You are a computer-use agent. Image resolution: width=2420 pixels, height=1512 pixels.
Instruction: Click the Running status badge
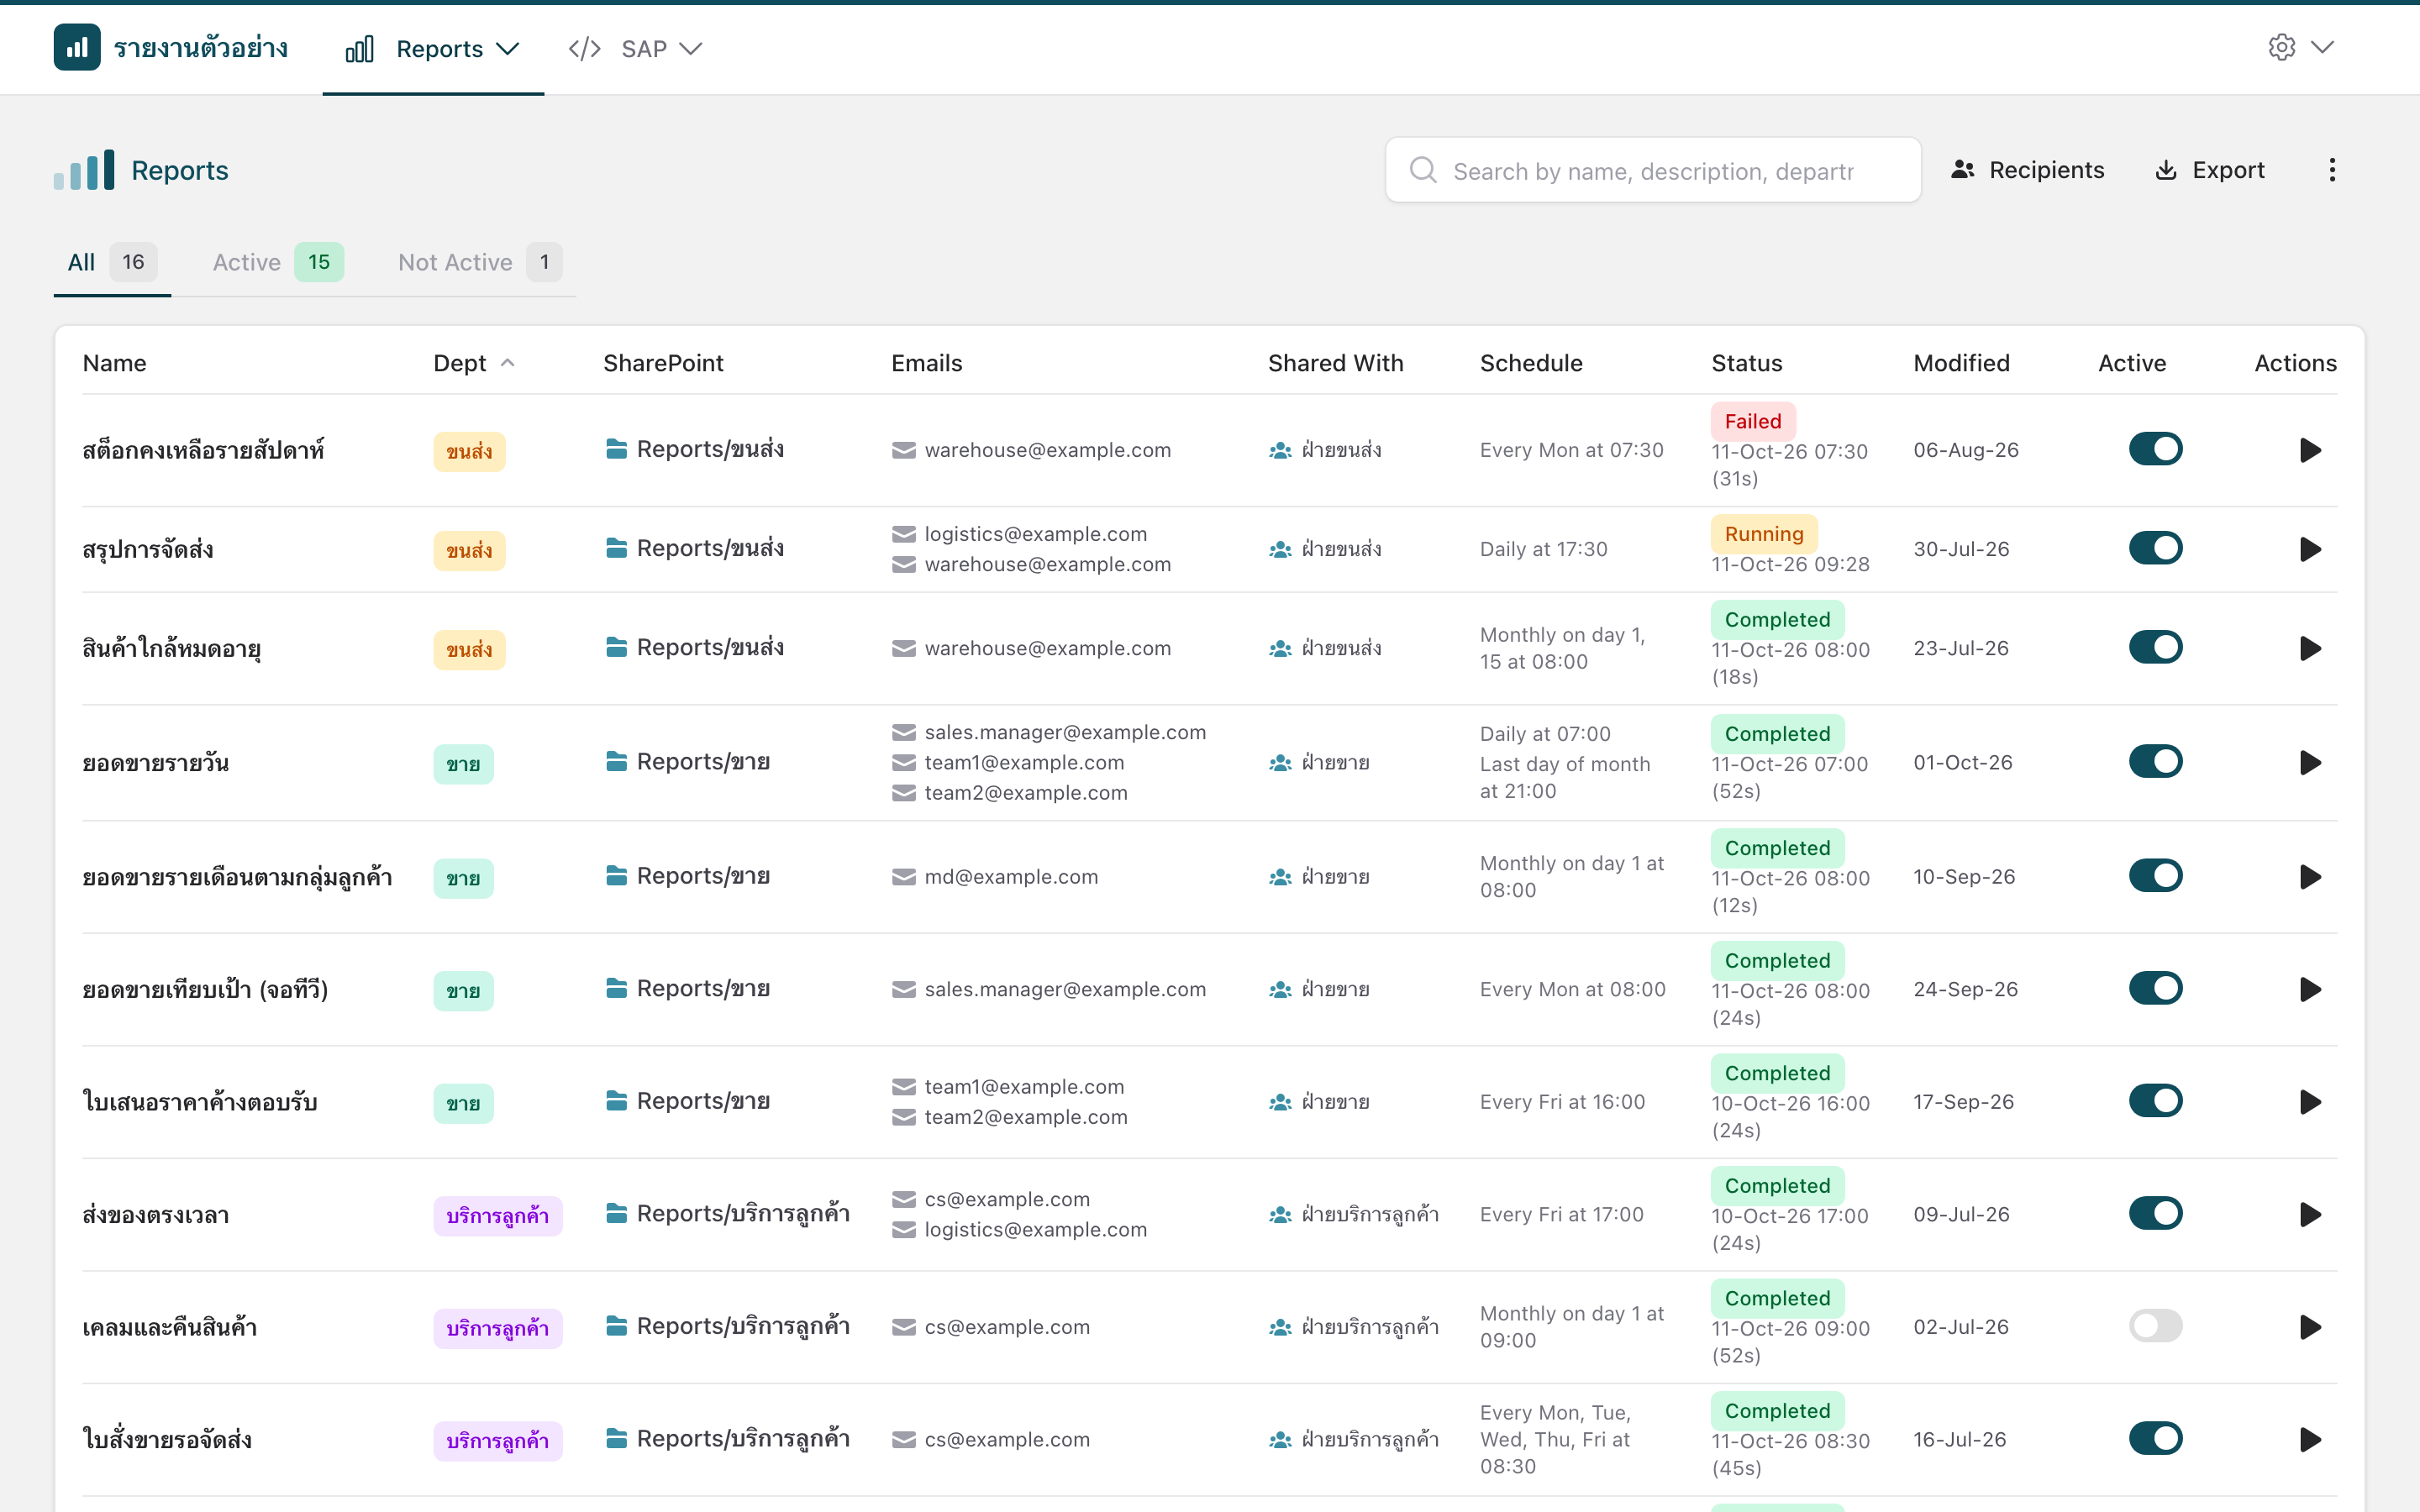coord(1763,534)
